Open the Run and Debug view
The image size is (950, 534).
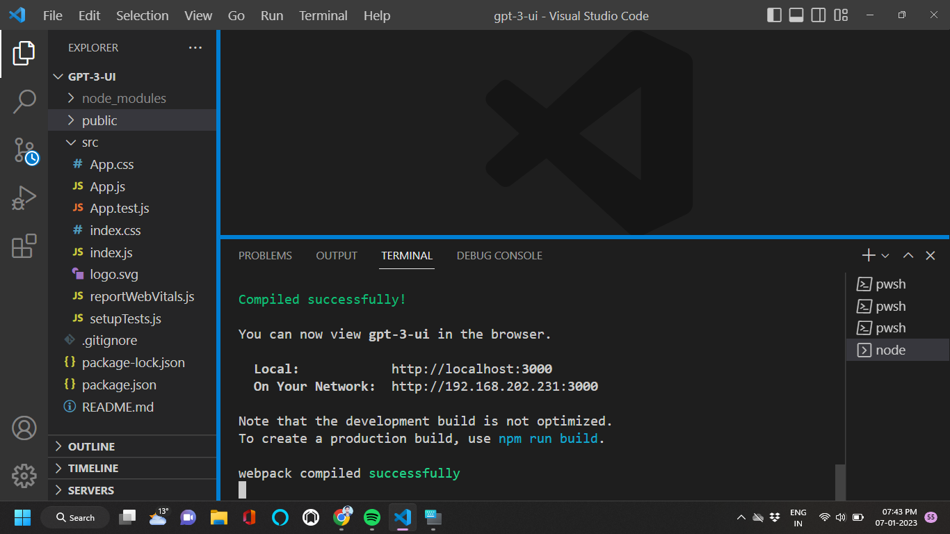[24, 197]
